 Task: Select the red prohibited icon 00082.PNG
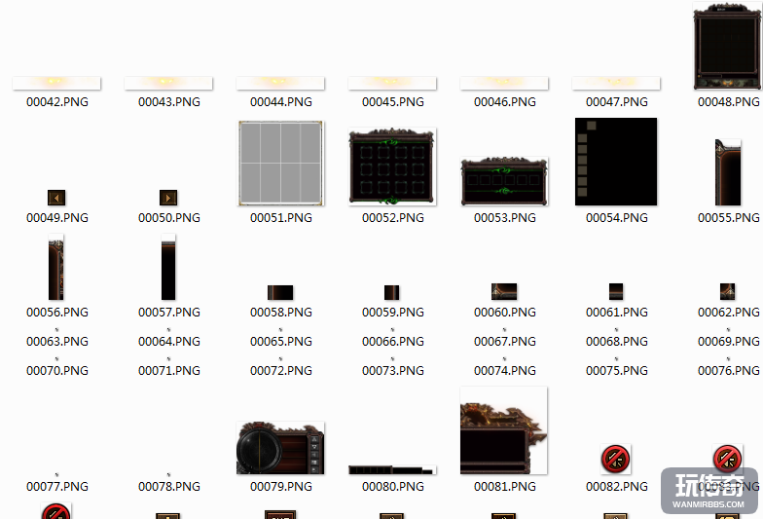(615, 460)
